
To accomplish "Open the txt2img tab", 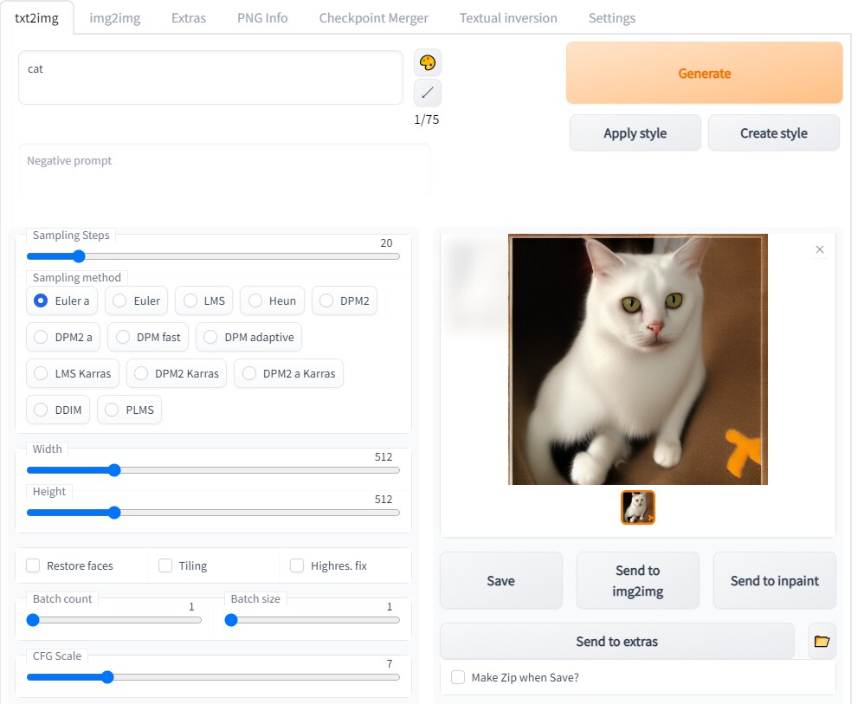I will click(36, 18).
